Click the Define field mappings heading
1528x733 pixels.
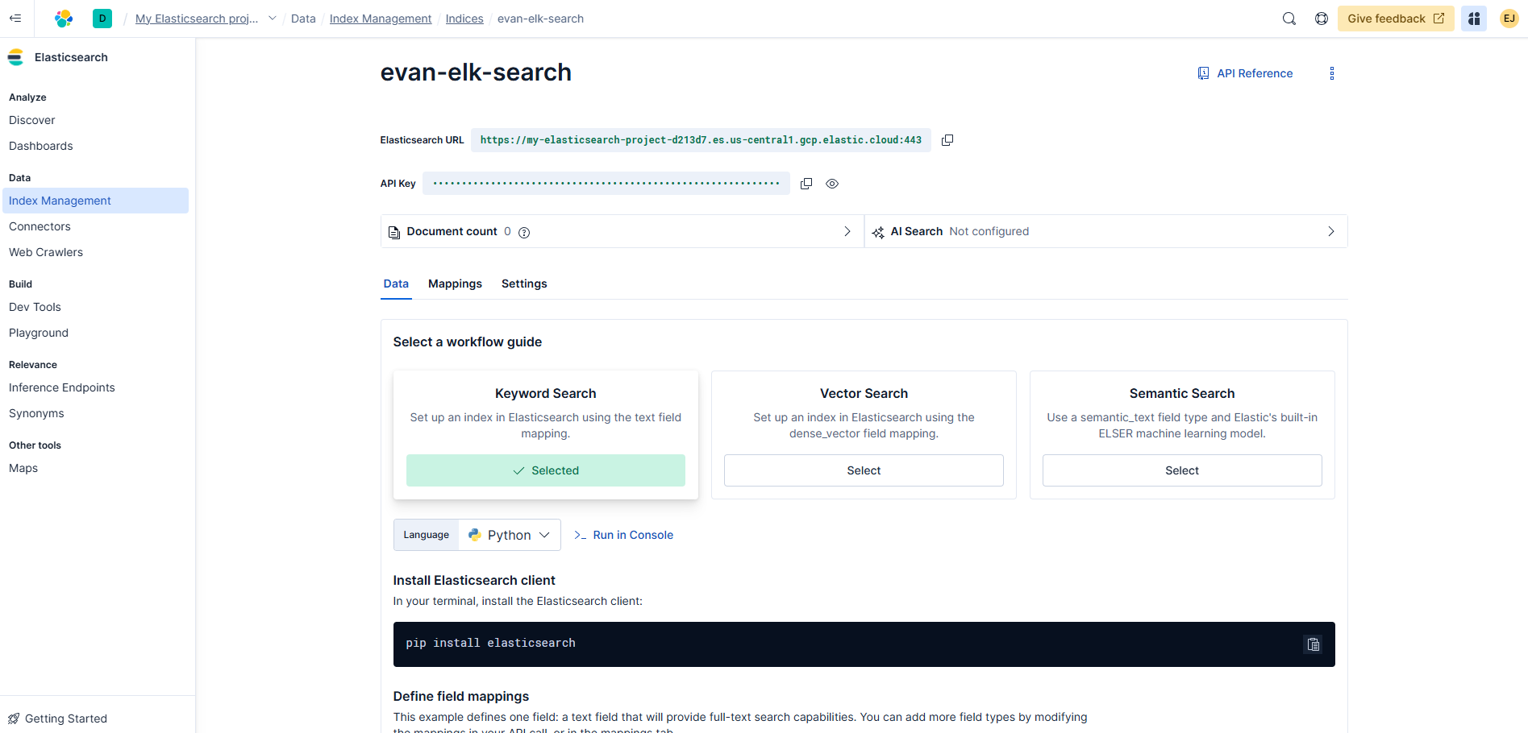pyautogui.click(x=461, y=696)
